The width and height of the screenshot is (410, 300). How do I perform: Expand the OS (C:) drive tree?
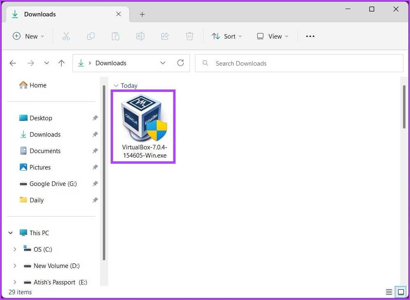pos(15,249)
